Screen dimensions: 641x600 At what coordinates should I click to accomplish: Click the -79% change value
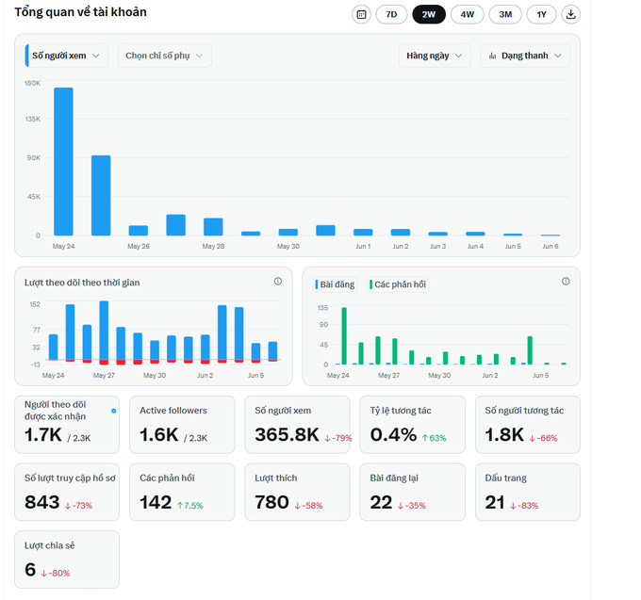pos(338,438)
